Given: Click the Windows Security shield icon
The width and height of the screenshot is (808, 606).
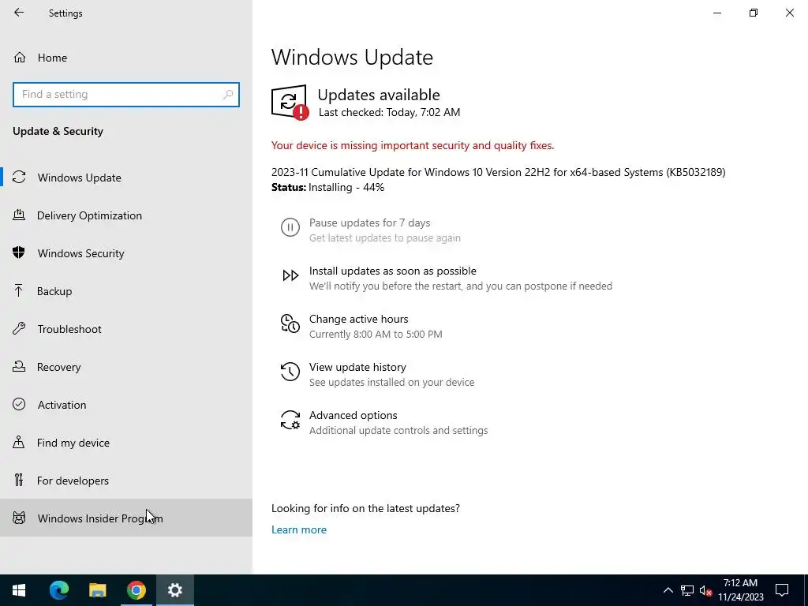Looking at the screenshot, I should [19, 252].
